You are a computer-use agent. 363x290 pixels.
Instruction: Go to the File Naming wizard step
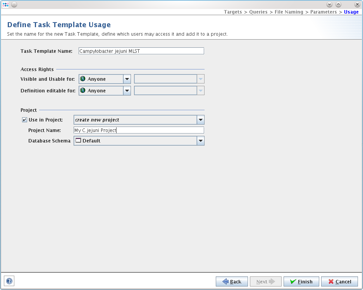pos(289,12)
